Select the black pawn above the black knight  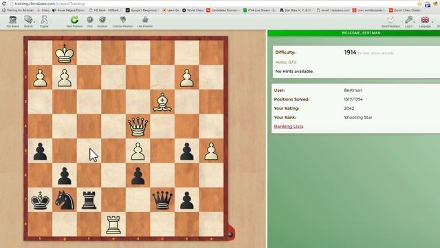[65, 176]
